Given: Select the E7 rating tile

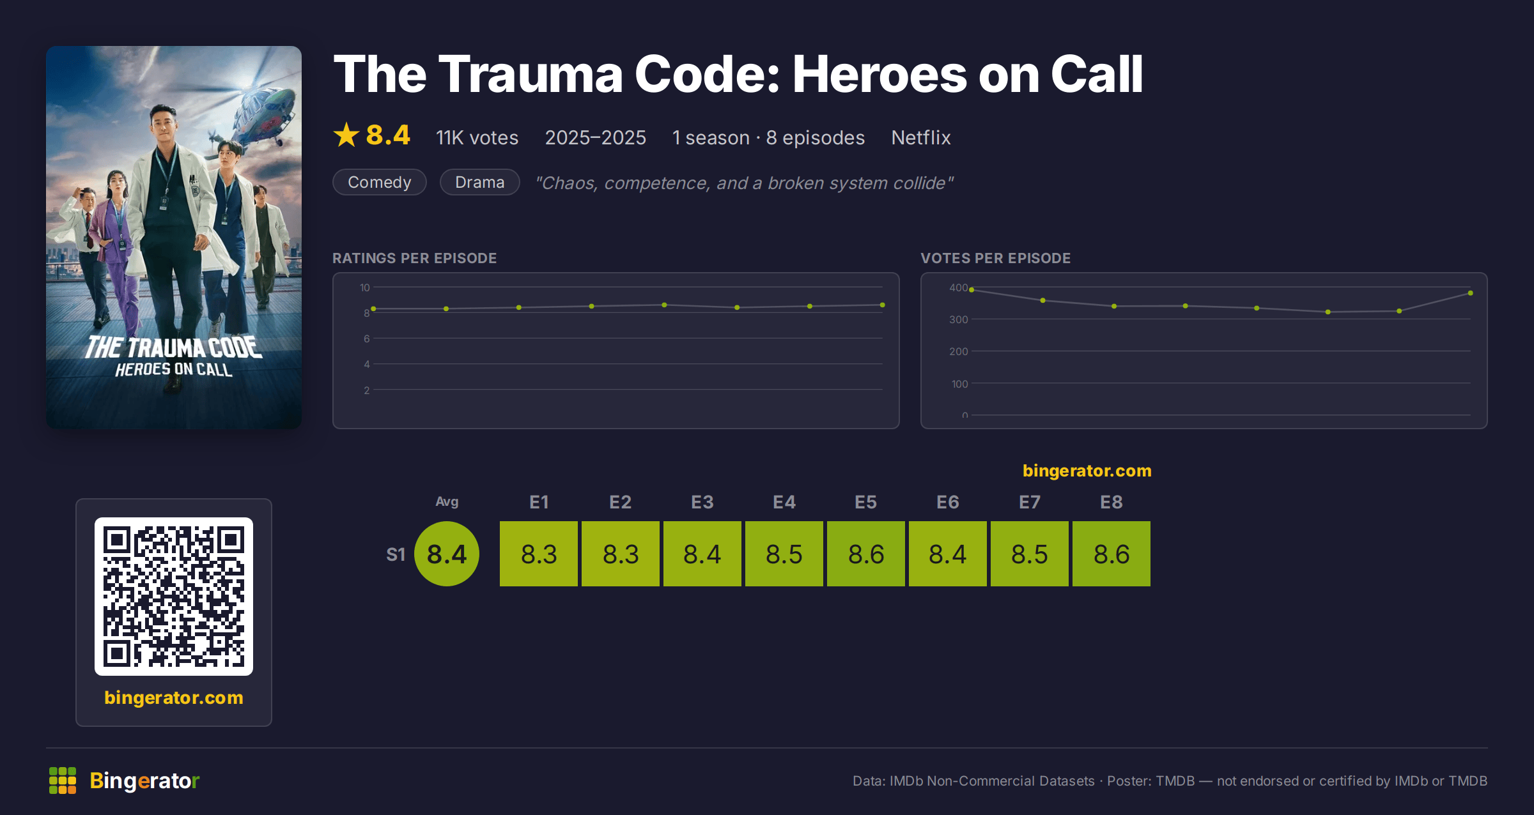Looking at the screenshot, I should pos(1030,554).
